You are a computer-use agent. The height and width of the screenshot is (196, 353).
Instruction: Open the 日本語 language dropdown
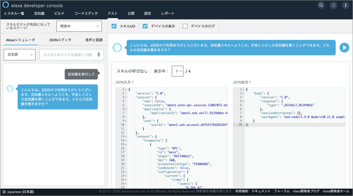pyautogui.click(x=19, y=55)
